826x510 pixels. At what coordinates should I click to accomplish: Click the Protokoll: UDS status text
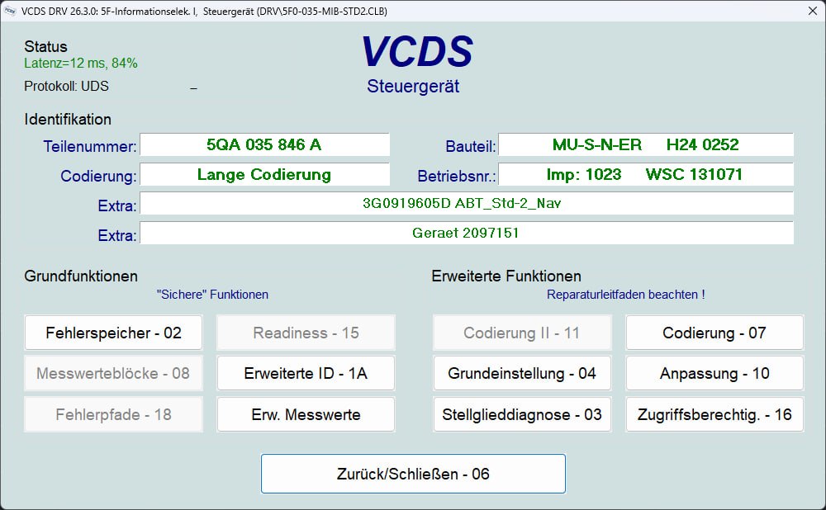(x=66, y=87)
